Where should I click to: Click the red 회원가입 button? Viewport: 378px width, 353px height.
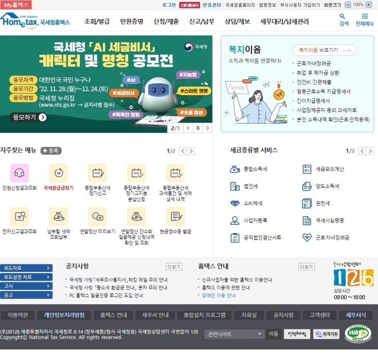point(189,5)
